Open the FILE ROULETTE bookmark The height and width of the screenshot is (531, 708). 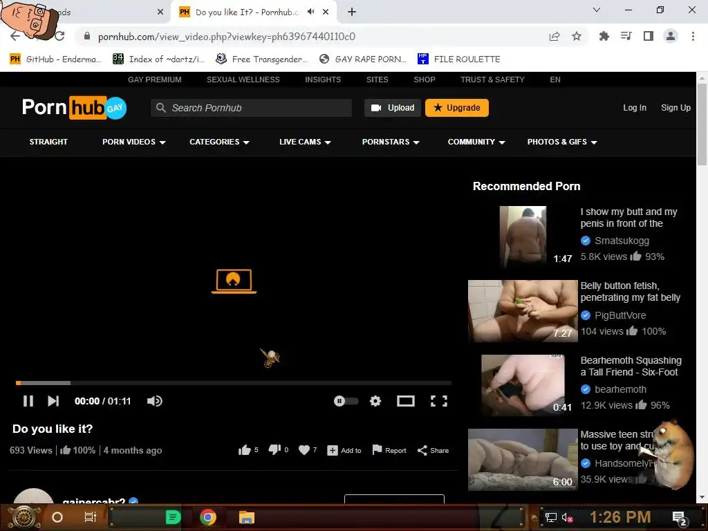pyautogui.click(x=459, y=59)
